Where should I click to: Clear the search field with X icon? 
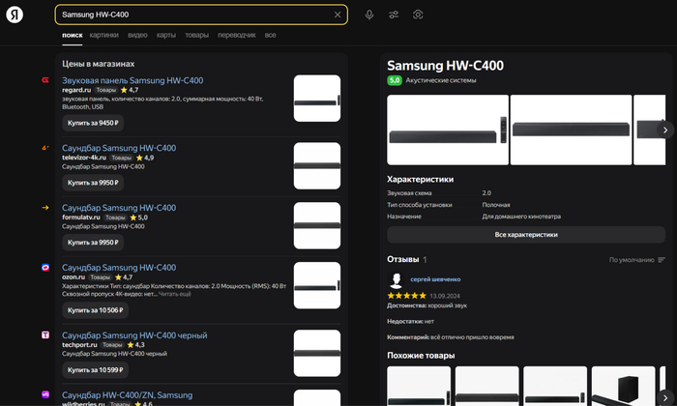tap(338, 14)
